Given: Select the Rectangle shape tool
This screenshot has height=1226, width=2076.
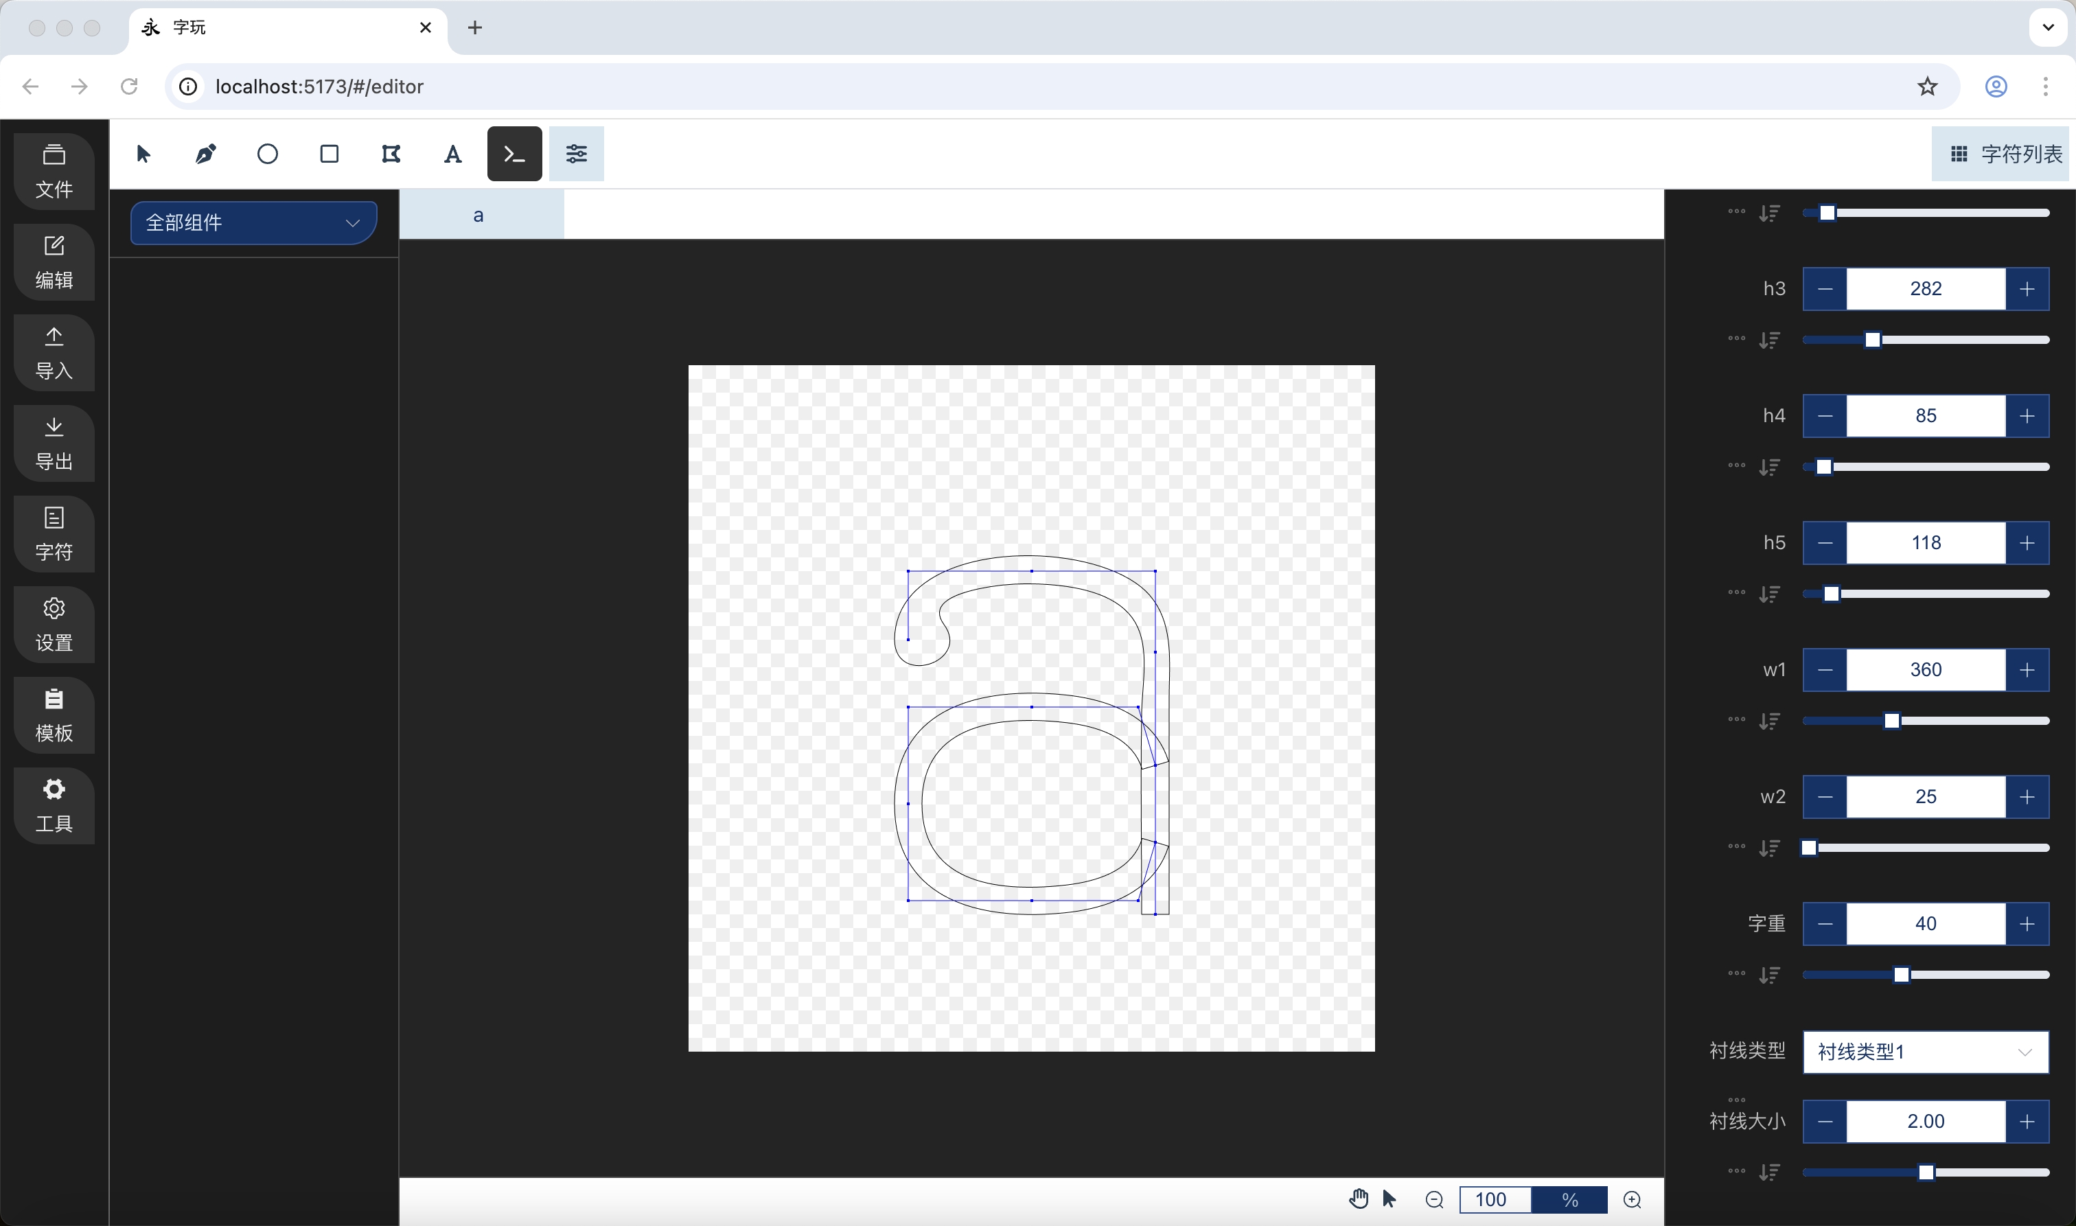Looking at the screenshot, I should 330,154.
